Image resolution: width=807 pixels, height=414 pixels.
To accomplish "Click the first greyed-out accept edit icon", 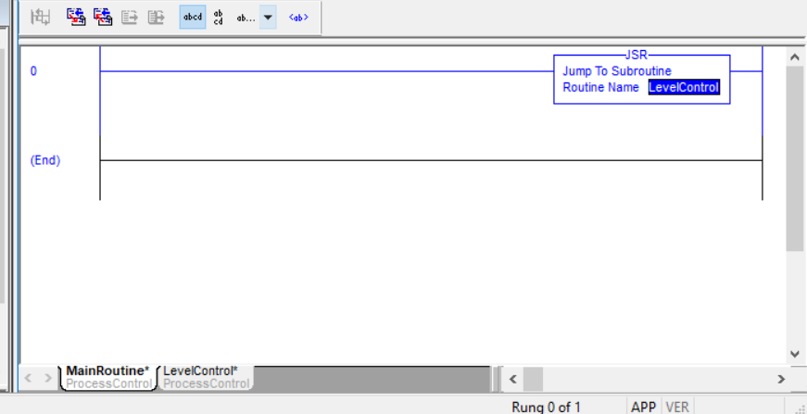I will (130, 18).
